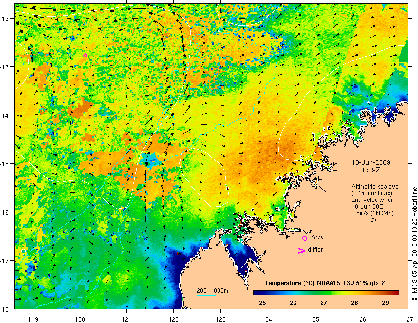Click the -14 latitude axis label
The image size is (418, 323).
(x=5, y=115)
